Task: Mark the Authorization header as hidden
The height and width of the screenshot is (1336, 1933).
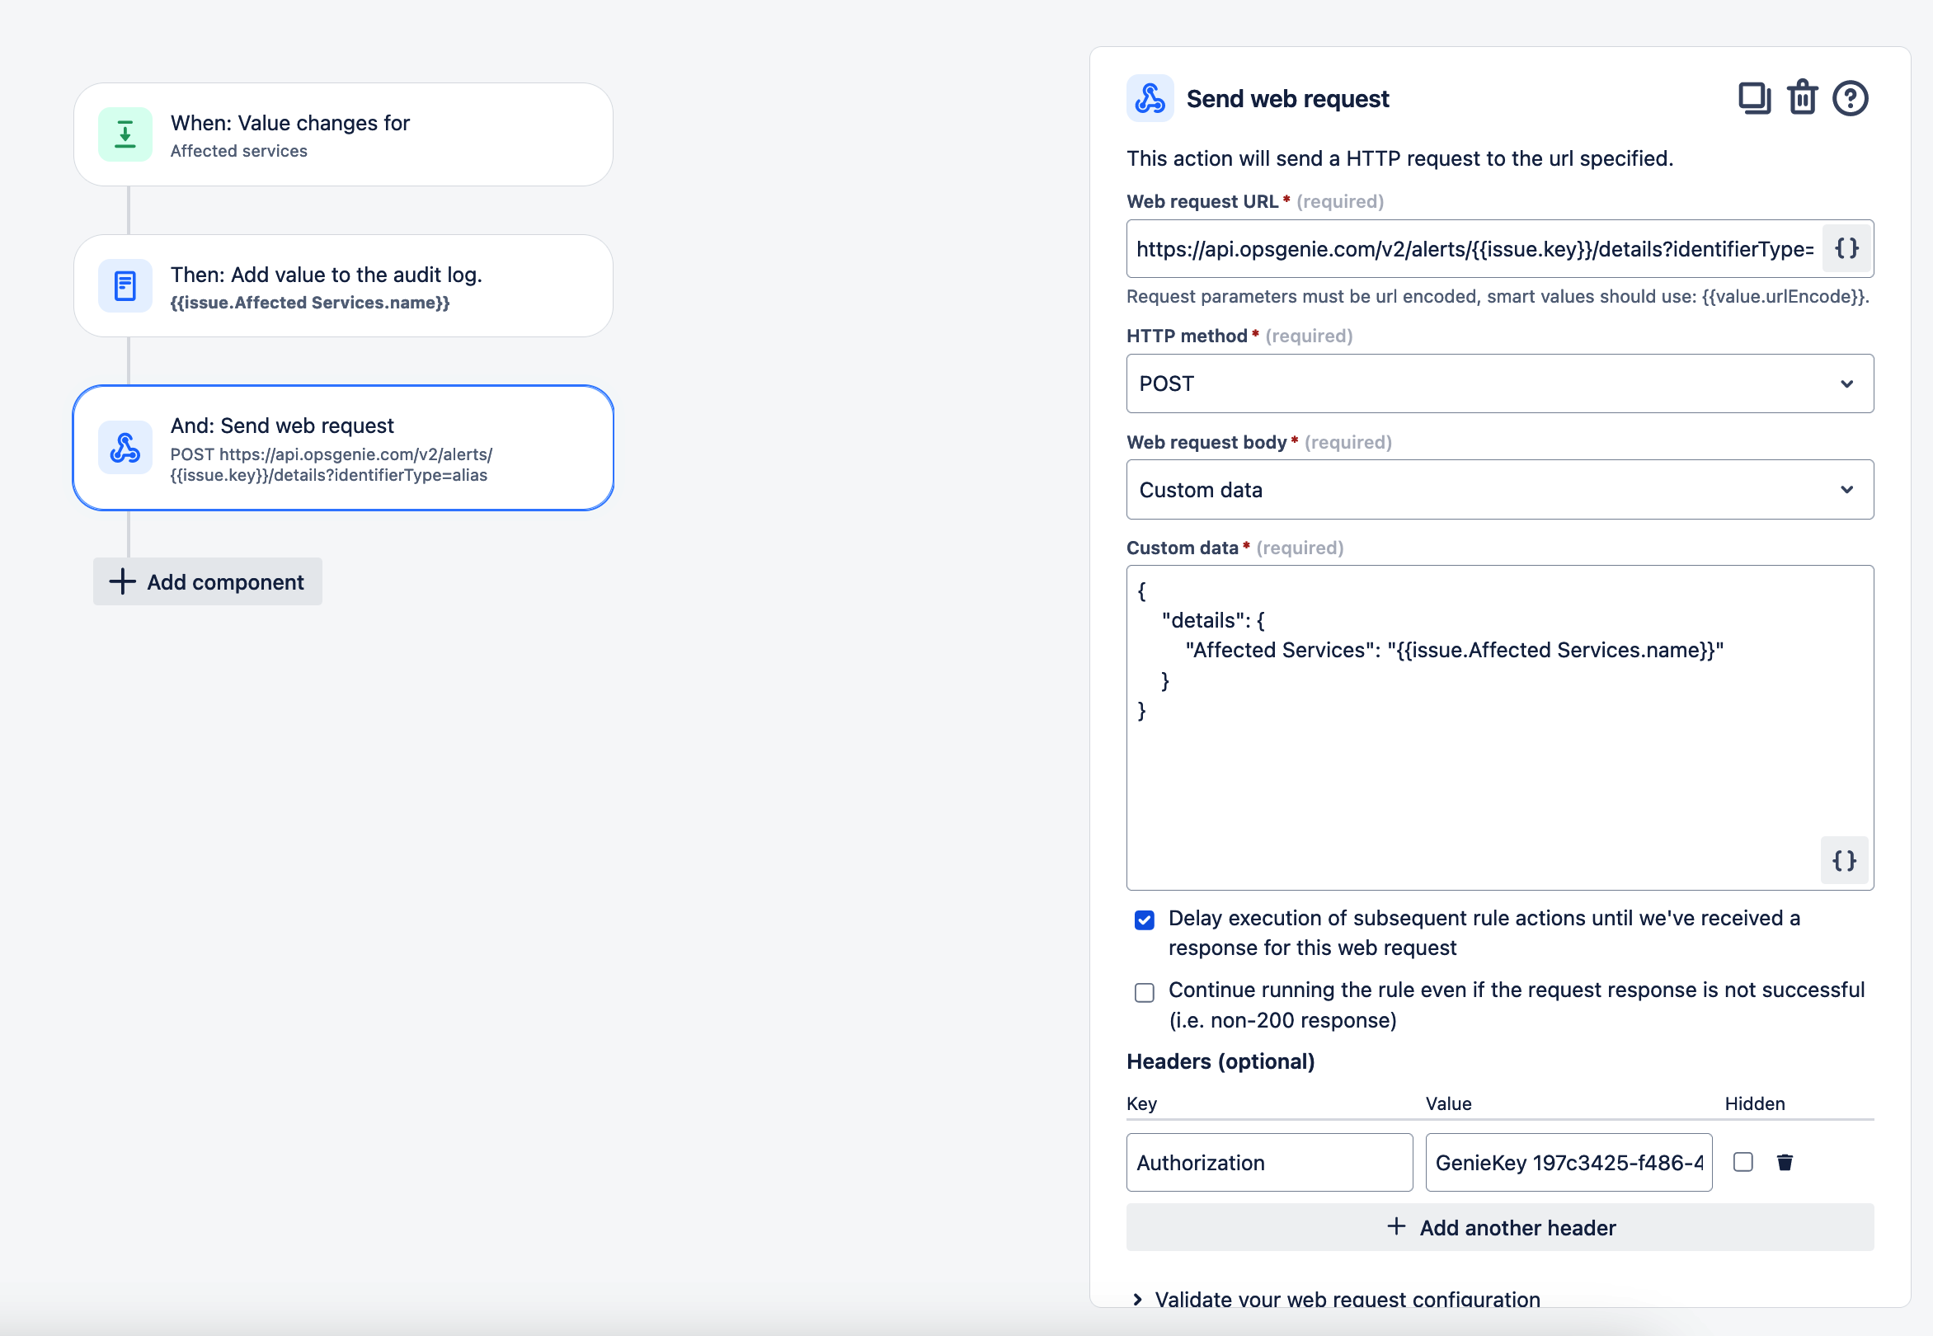Action: tap(1743, 1162)
